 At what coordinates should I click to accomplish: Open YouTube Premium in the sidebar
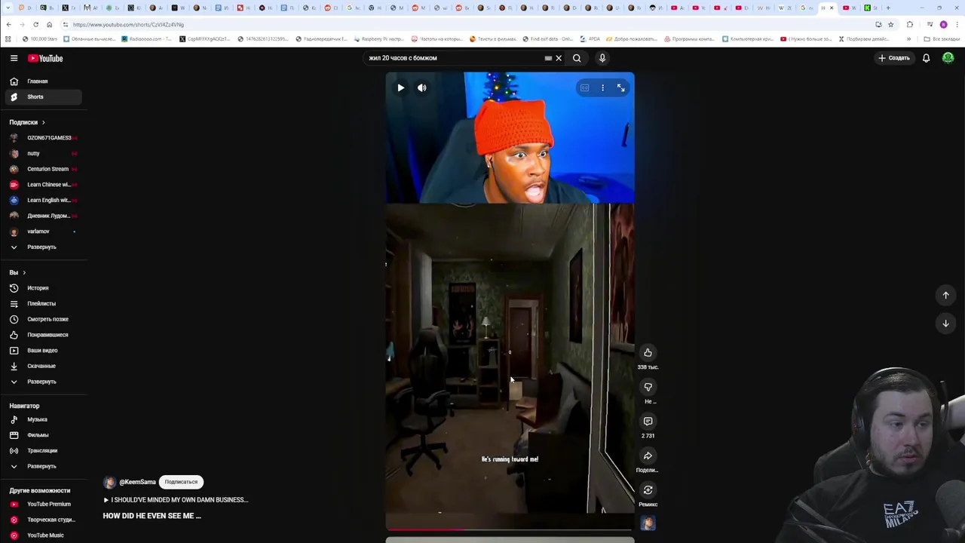43,504
